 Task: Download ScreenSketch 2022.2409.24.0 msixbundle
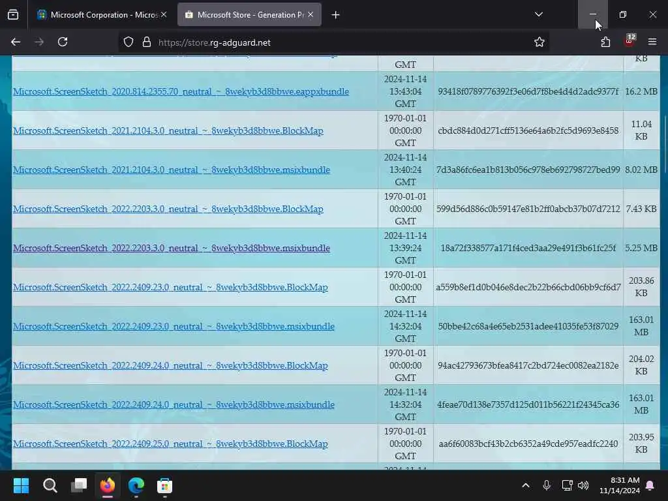pyautogui.click(x=174, y=404)
